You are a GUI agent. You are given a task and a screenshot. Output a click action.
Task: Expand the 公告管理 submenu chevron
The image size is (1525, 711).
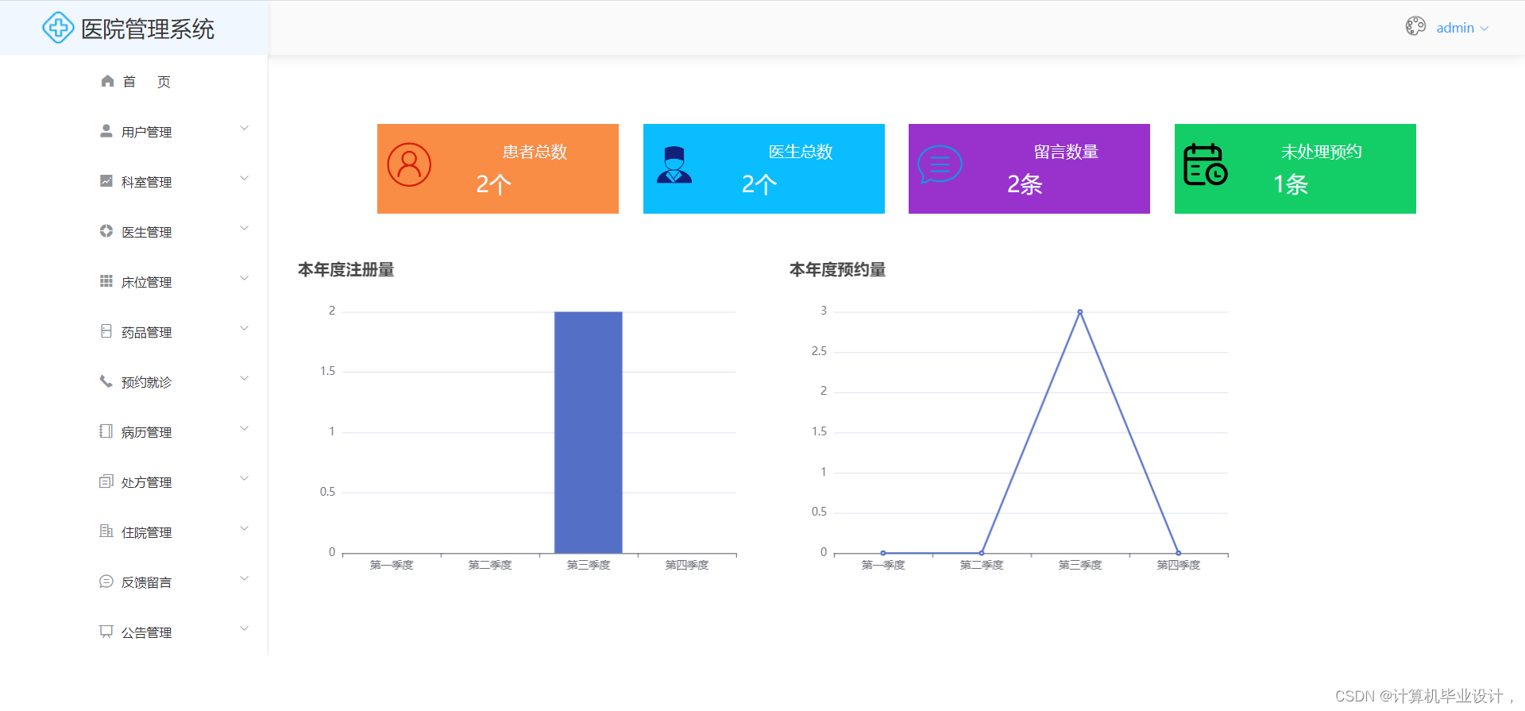(245, 628)
